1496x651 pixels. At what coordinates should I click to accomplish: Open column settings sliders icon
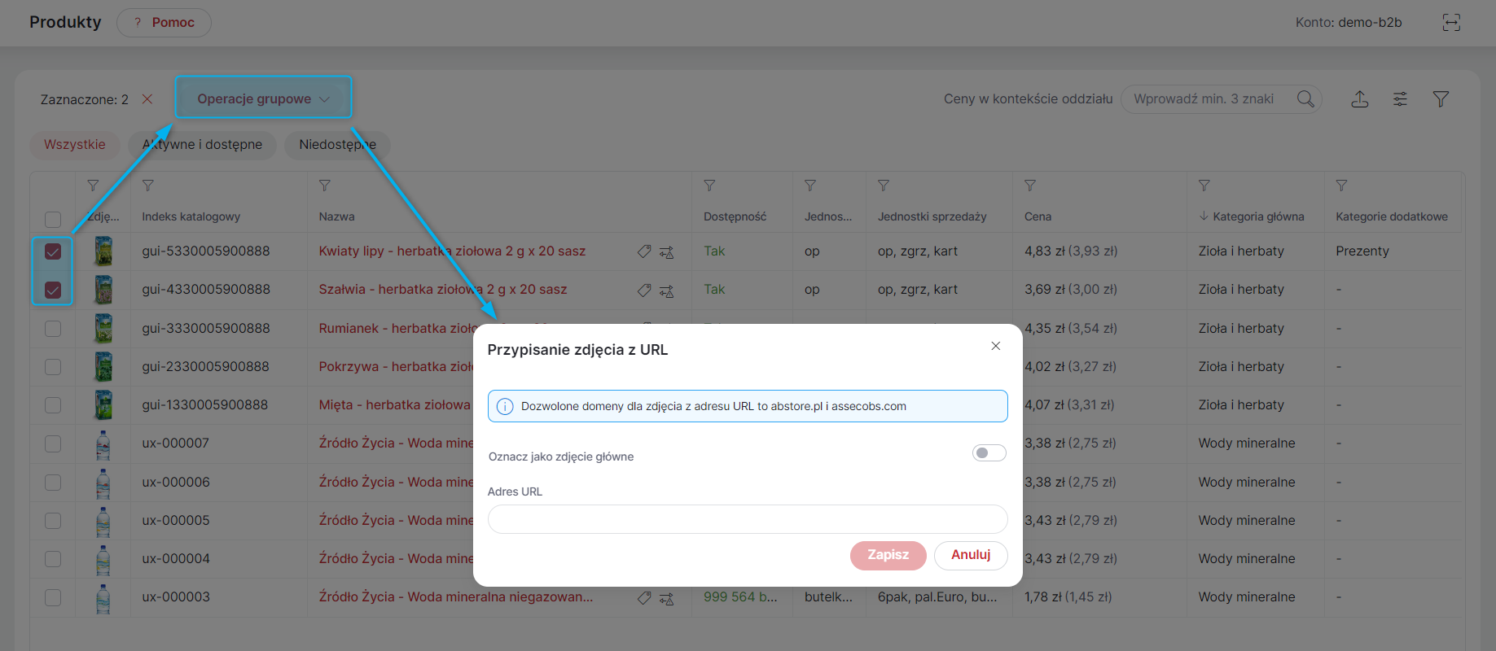point(1400,99)
